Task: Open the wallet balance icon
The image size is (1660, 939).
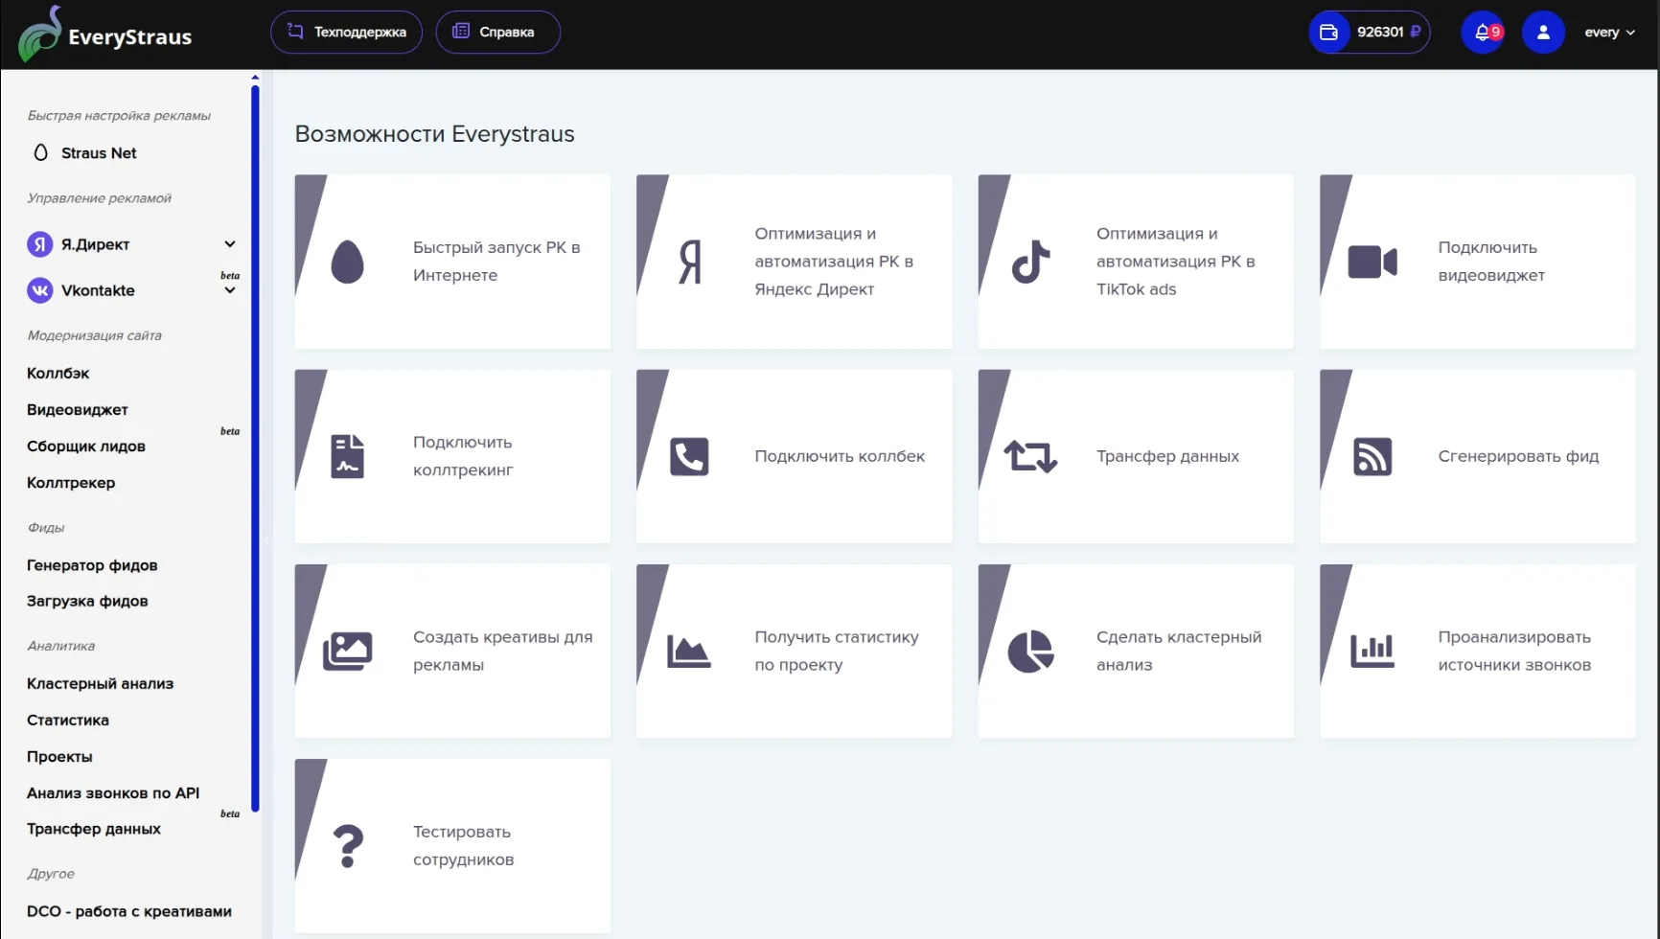Action: click(1328, 33)
